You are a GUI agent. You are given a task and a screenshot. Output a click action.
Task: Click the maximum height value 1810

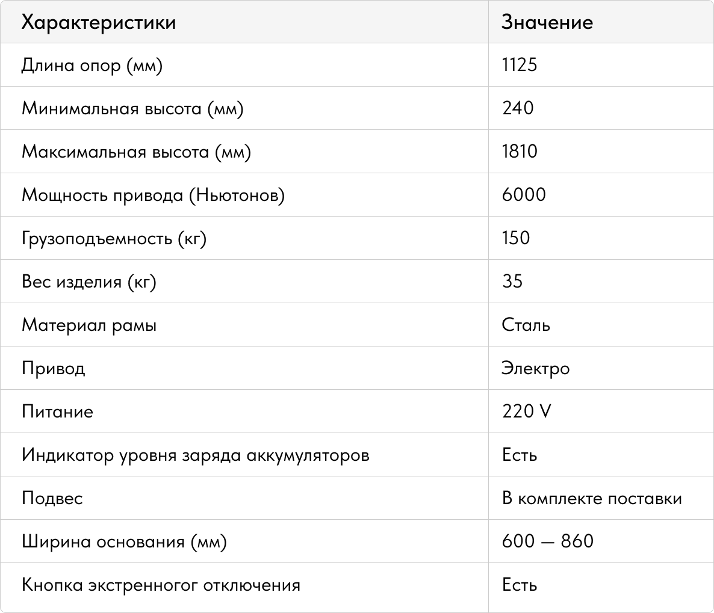click(520, 152)
